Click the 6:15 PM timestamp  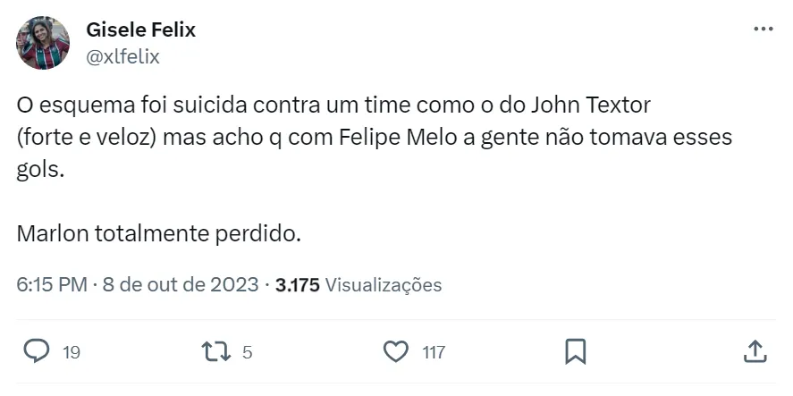click(x=51, y=285)
